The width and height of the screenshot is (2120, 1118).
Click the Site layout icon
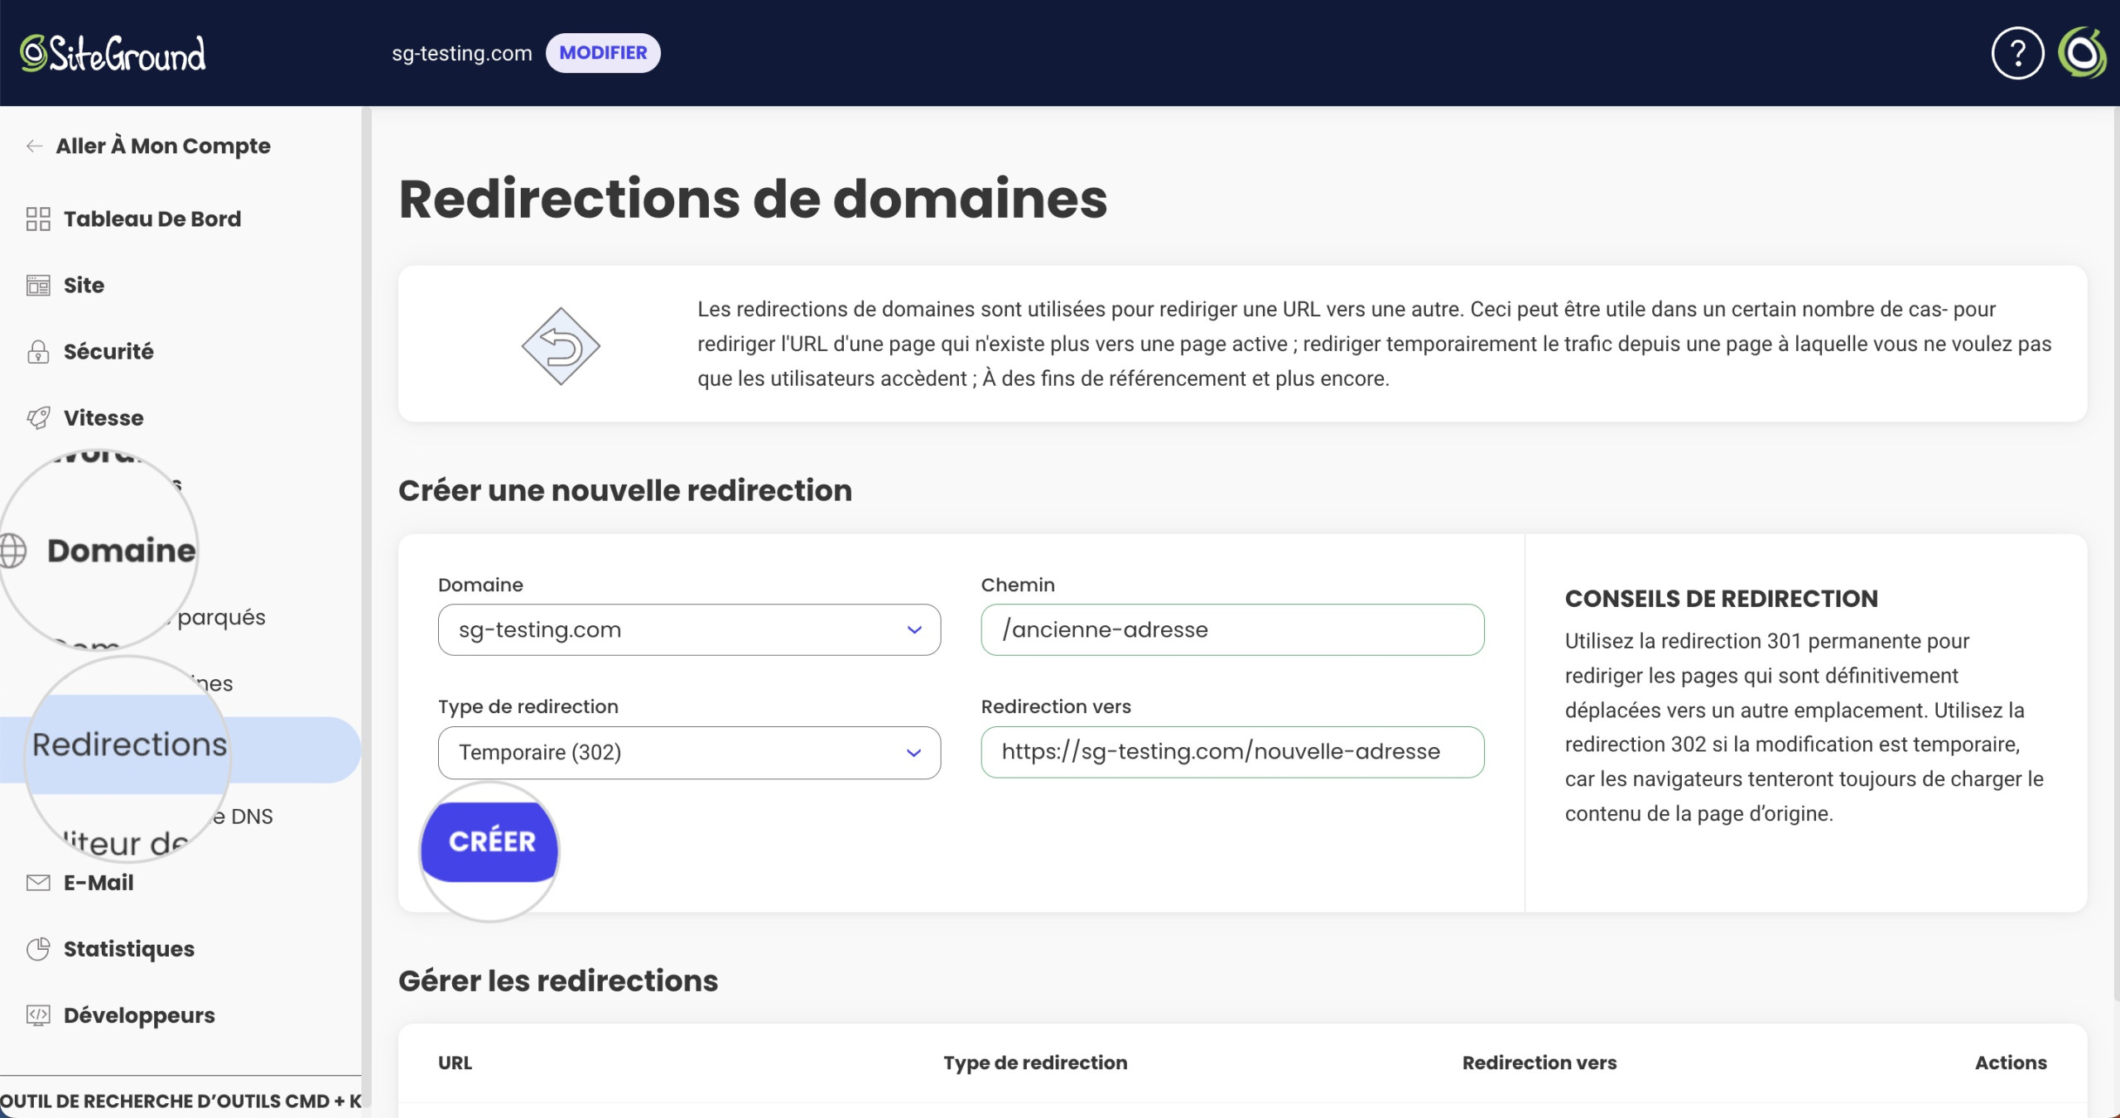[x=38, y=286]
